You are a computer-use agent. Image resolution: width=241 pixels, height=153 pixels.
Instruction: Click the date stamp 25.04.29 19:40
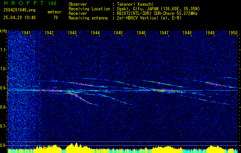(x=20, y=18)
